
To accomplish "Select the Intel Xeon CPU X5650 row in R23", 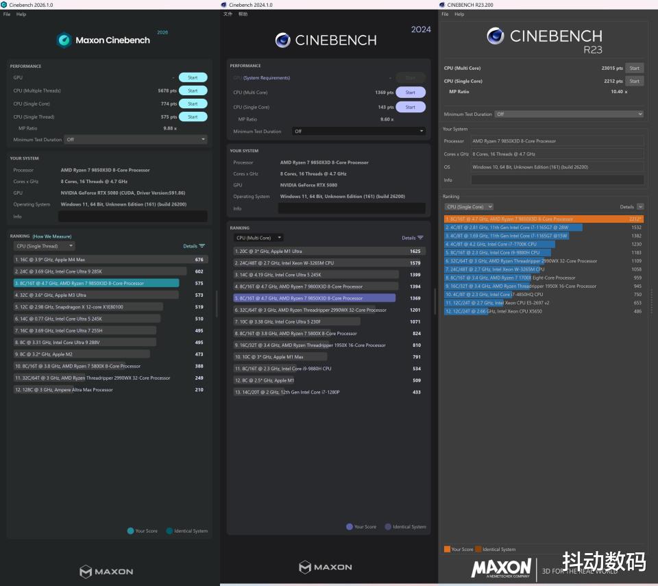I will [544, 311].
